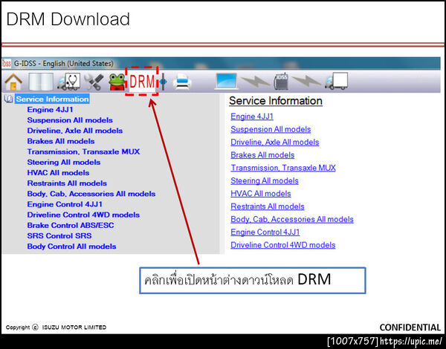Screen dimensions: 446x349
Task: Open the truck diagnostics stethoscope icon
Action: (69, 82)
